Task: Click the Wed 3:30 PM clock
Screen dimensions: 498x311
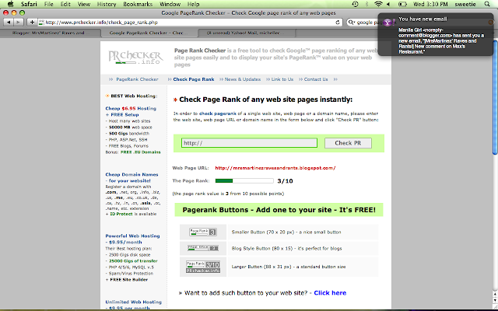Action: [430, 4]
